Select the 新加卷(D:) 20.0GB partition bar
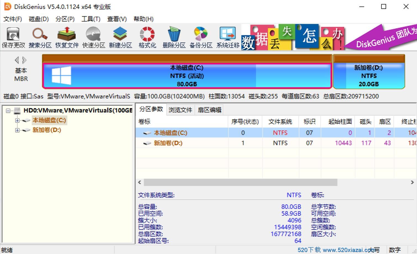Screen dimensions: 417x254 click(x=369, y=76)
